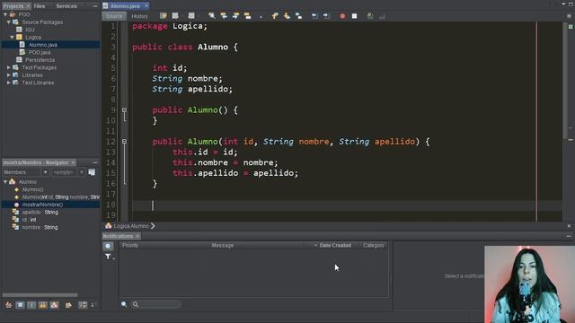This screenshot has height=323, width=575.
Task: Sort notifications by Date Created column
Action: [x=335, y=245]
